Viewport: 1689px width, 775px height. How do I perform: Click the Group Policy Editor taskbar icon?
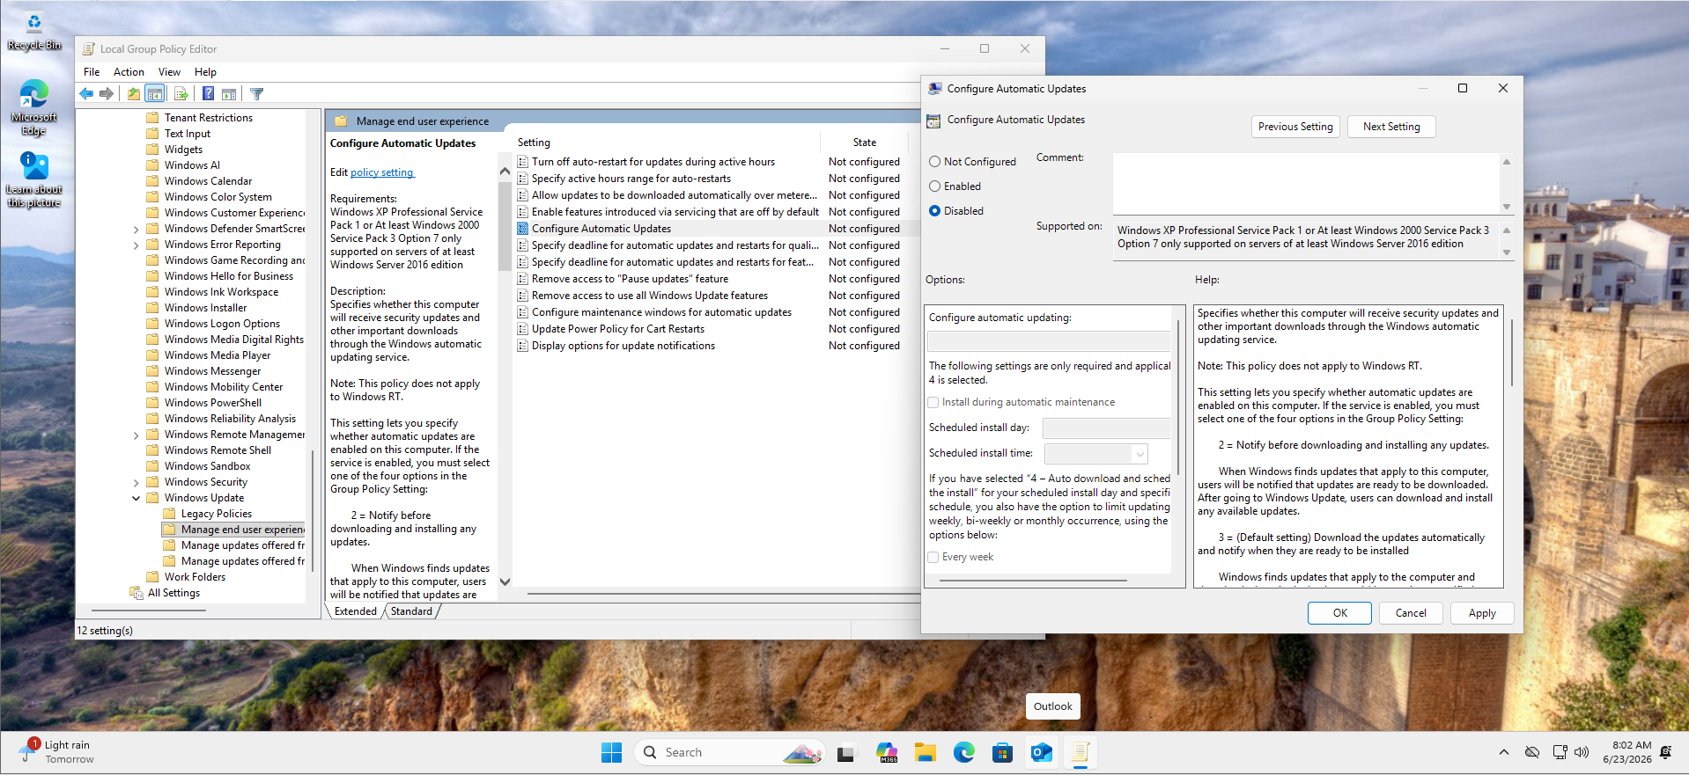pos(1081,753)
